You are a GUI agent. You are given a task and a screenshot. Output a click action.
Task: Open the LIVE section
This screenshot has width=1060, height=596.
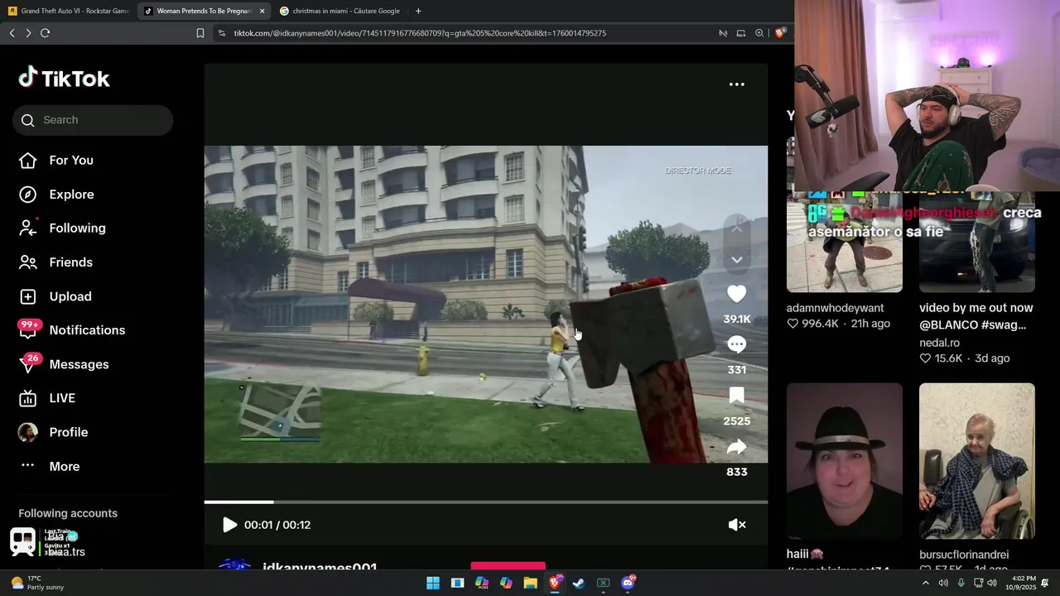[47, 398]
